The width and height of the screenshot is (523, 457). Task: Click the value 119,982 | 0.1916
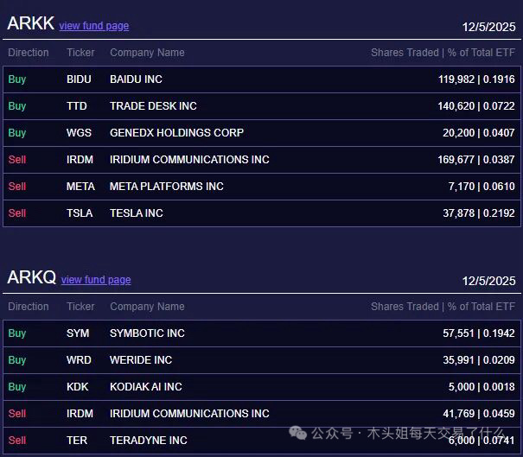tap(476, 79)
